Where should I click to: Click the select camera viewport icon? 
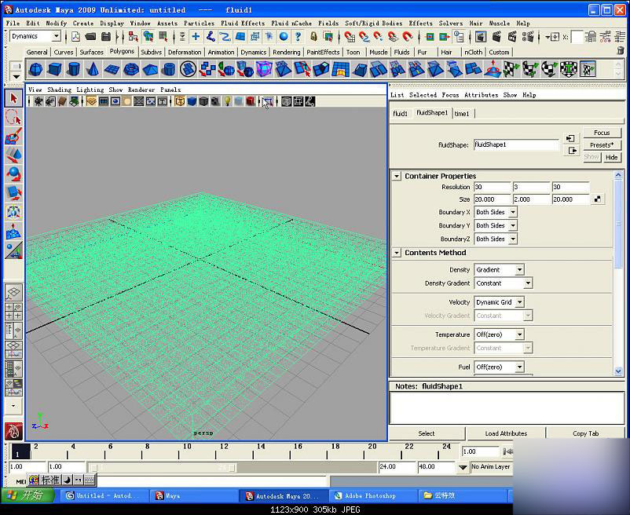coord(37,101)
